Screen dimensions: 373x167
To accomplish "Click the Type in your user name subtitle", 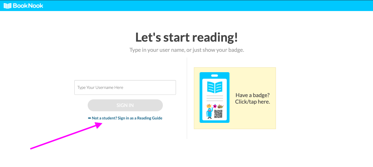I will pos(186,50).
